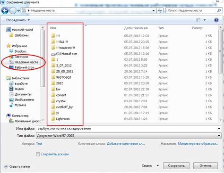Select Локальный диск in sidebar
Image resolution: width=224 pixels, height=173 pixels.
[x=25, y=121]
